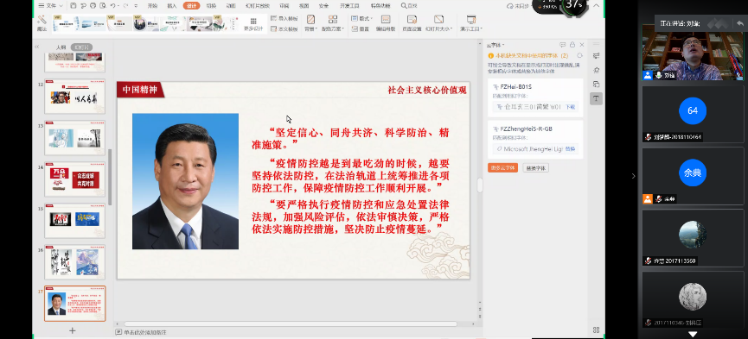
Task: Close the 云字体 panel
Action: point(582,45)
